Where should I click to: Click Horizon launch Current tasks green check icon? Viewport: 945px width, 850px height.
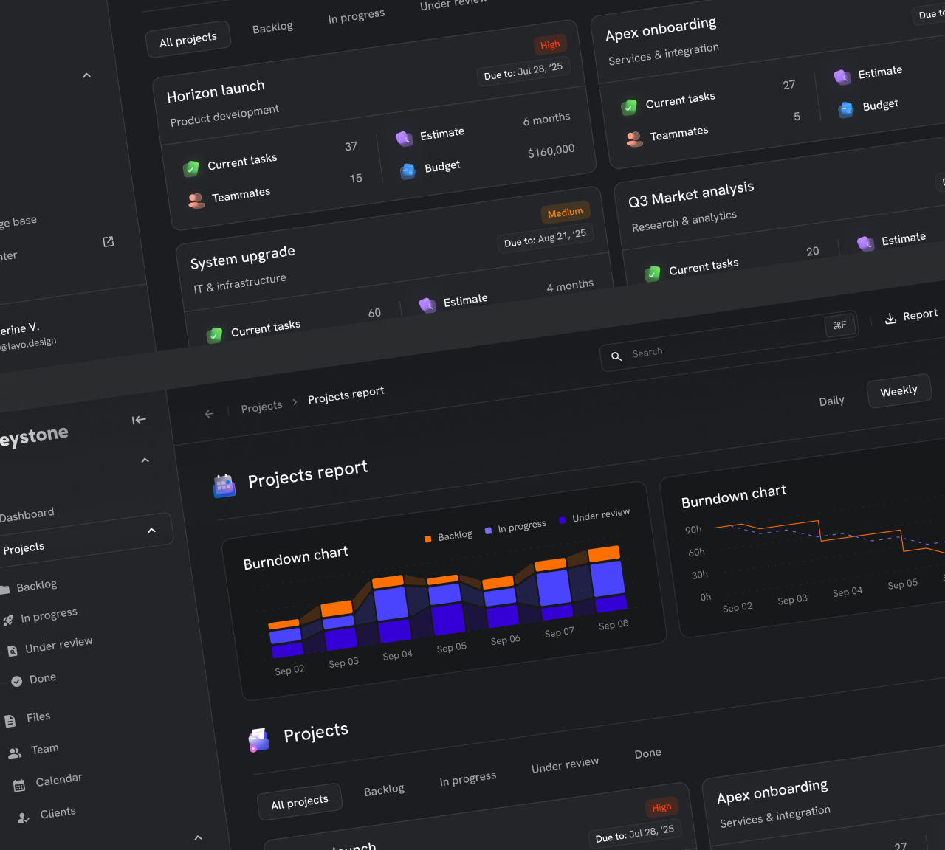191,168
